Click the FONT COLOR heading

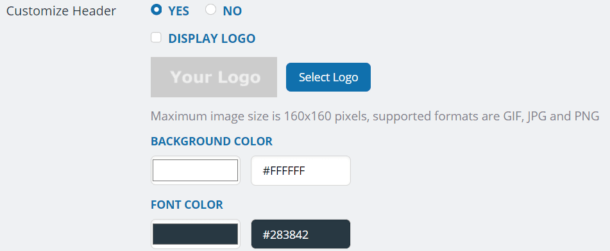187,205
